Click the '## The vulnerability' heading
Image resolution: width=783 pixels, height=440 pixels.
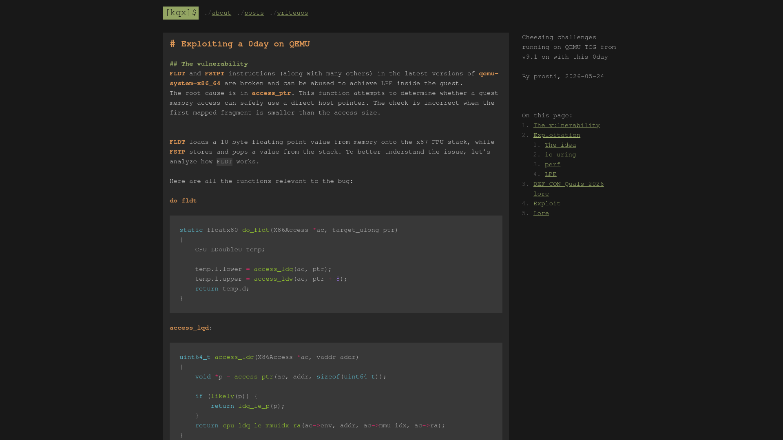[x=209, y=64]
